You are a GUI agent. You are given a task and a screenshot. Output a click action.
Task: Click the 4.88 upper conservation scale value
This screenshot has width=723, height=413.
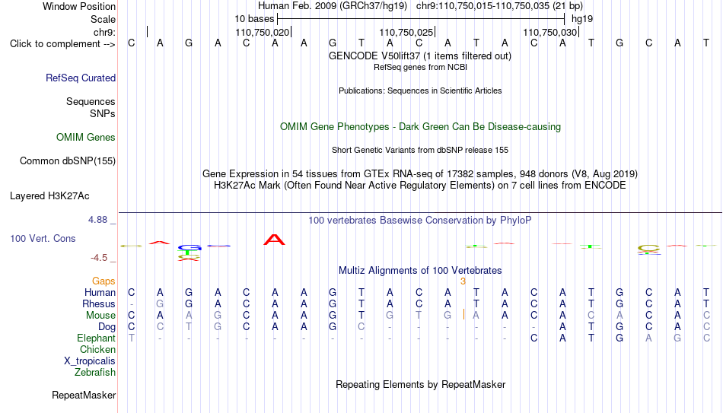[x=98, y=220]
